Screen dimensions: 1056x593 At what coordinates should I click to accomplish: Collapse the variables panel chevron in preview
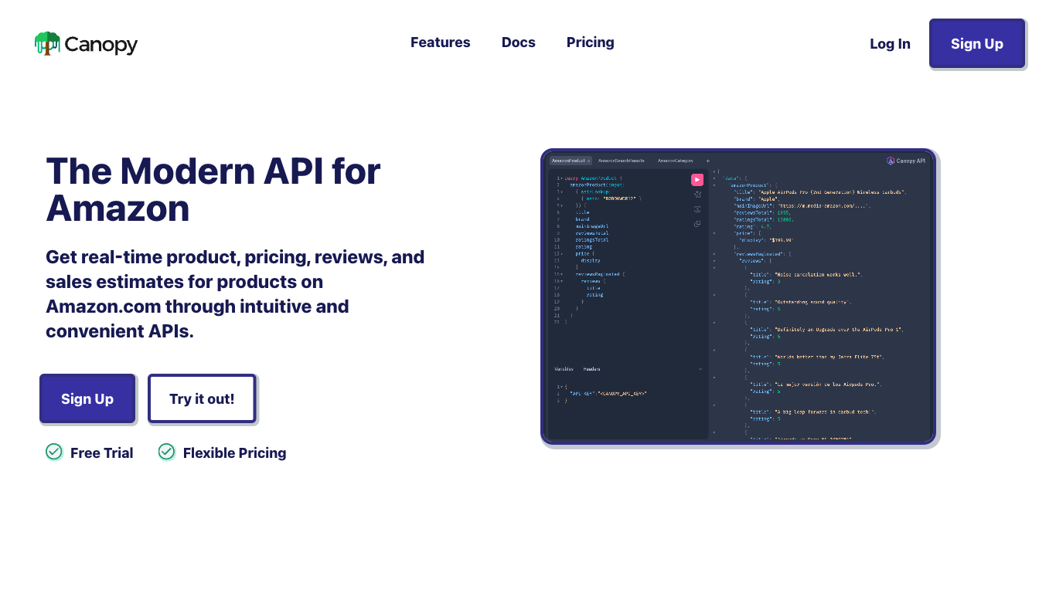tap(700, 369)
